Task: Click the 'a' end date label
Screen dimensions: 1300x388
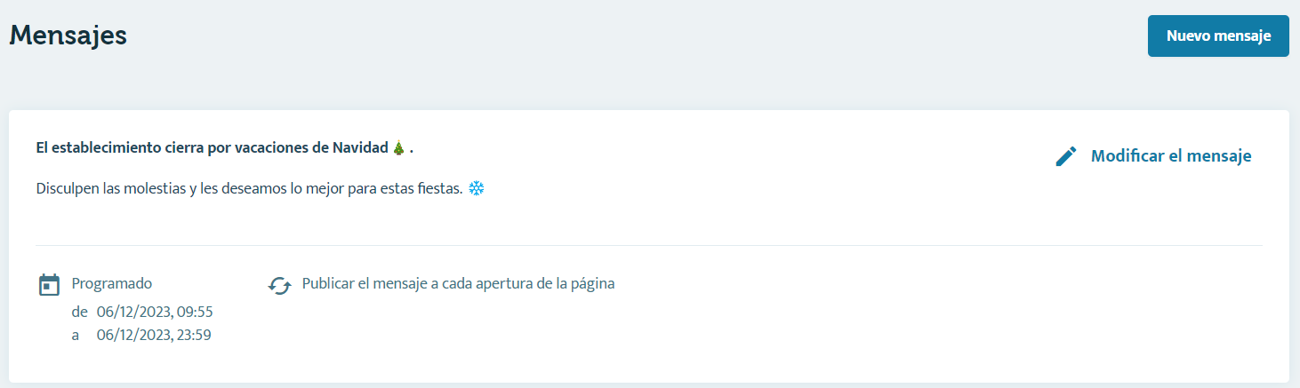Action: point(76,336)
